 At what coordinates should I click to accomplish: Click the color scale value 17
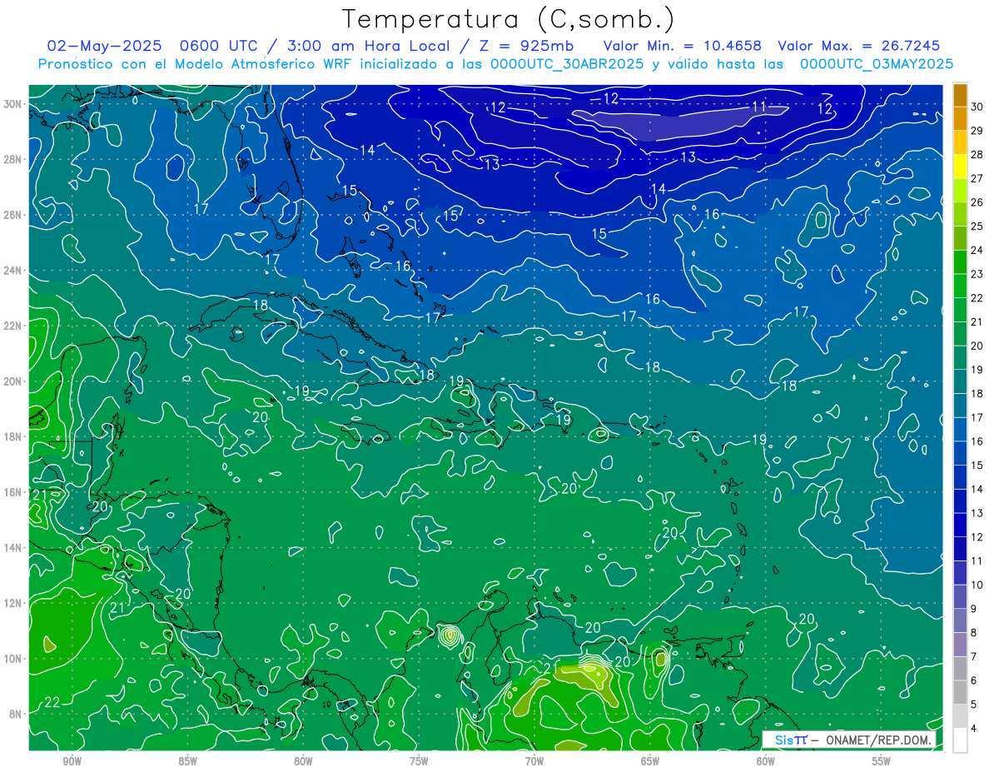click(x=977, y=418)
